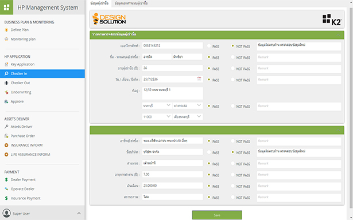Screen dimensions: 353x220
Task: Open Approve section
Action: click(17, 101)
